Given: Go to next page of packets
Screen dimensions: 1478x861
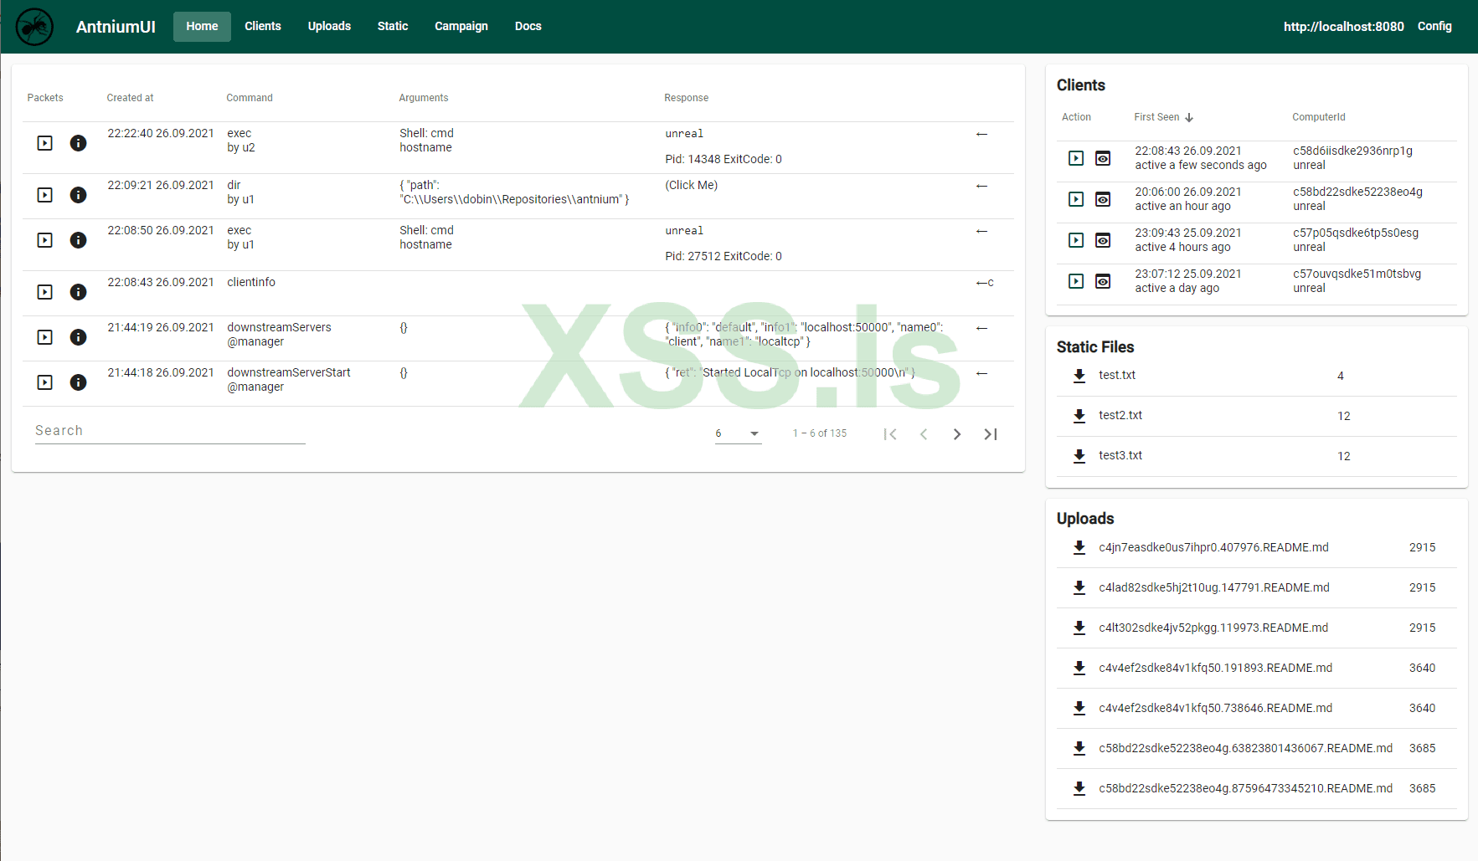Looking at the screenshot, I should 956,434.
